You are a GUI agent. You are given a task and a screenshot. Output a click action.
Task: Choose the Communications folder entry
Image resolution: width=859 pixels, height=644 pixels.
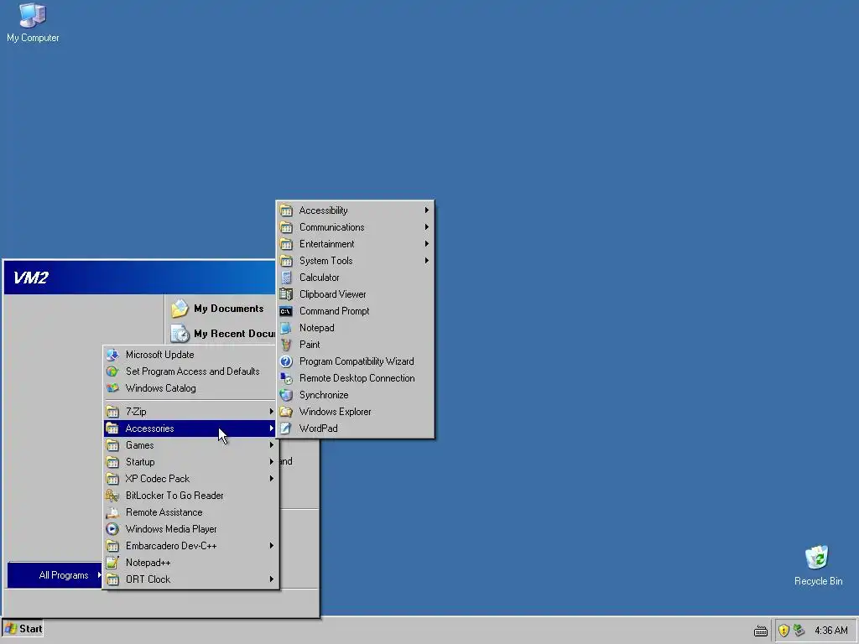coord(355,227)
